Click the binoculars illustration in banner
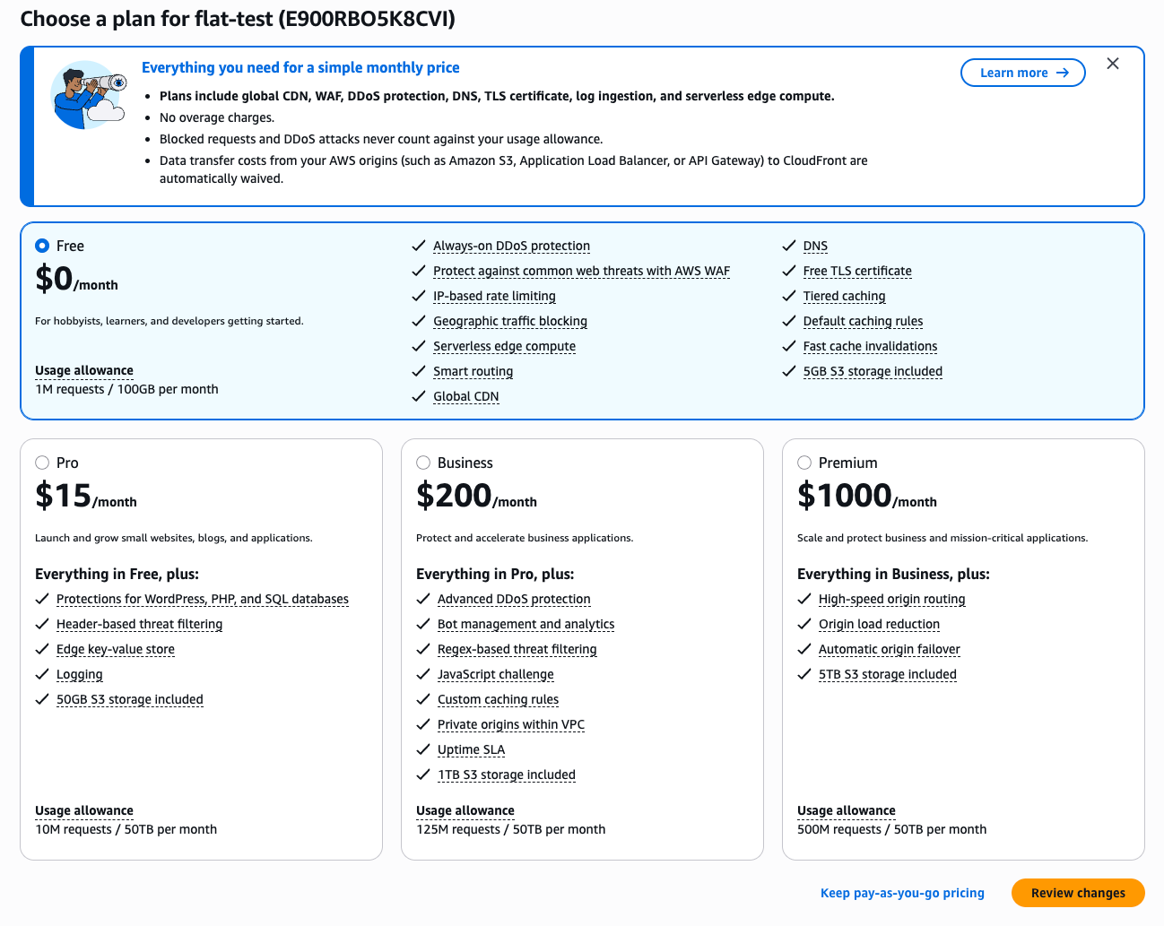The image size is (1164, 926). [89, 95]
